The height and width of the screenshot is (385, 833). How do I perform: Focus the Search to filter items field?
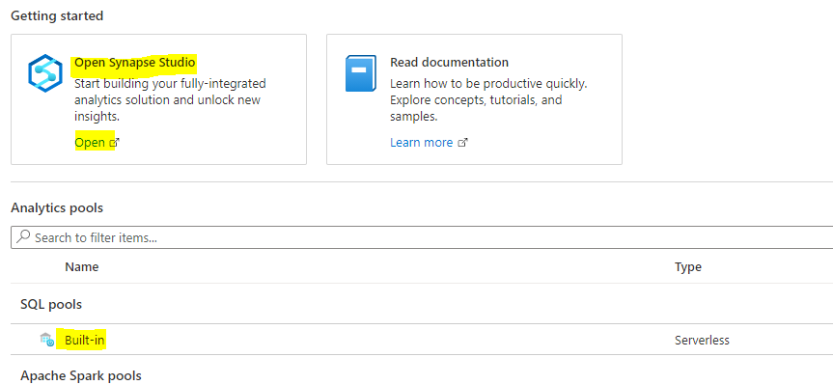(422, 237)
